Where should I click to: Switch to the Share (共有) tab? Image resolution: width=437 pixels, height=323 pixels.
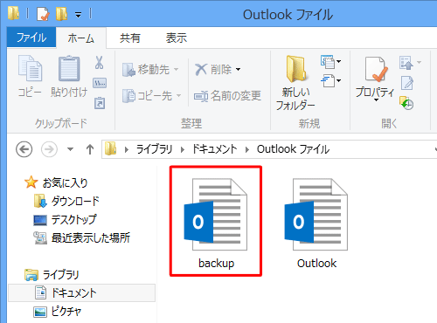click(130, 38)
